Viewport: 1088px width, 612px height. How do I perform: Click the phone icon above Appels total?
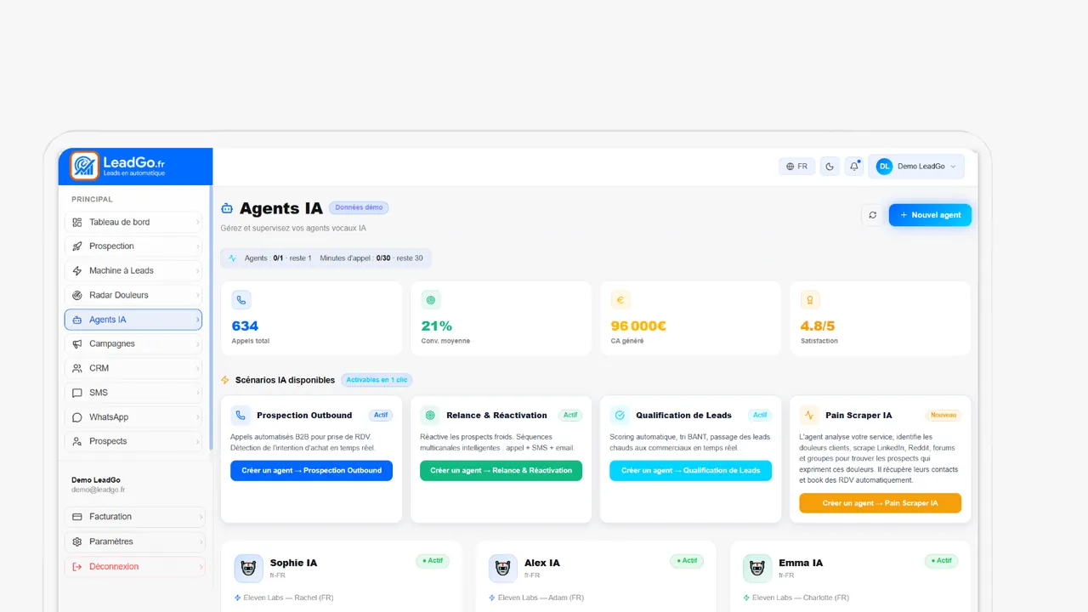click(x=241, y=300)
